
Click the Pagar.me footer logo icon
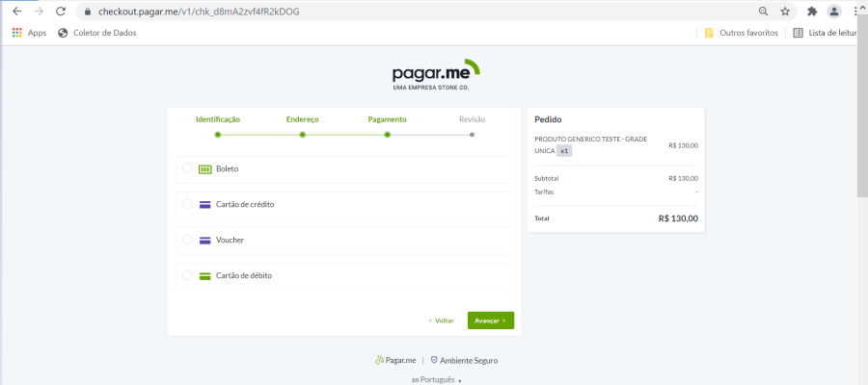pos(379,360)
